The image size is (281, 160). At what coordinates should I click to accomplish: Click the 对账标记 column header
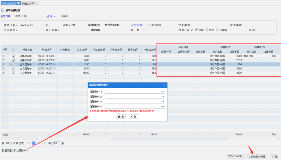[x=65, y=50]
